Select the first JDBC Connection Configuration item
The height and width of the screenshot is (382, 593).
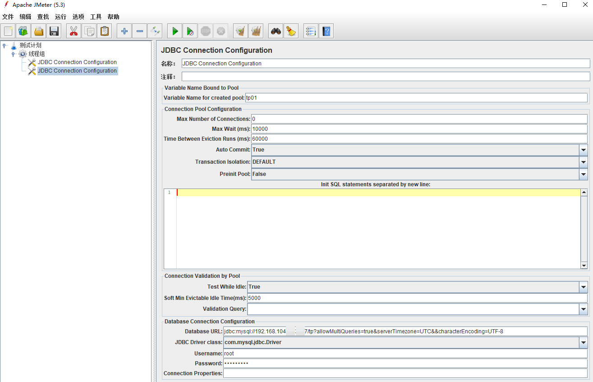pyautogui.click(x=77, y=62)
